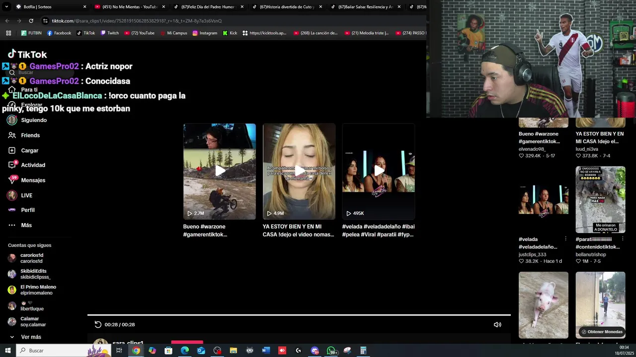Seek on the video progress bar
The height and width of the screenshot is (357, 636).
click(299, 315)
